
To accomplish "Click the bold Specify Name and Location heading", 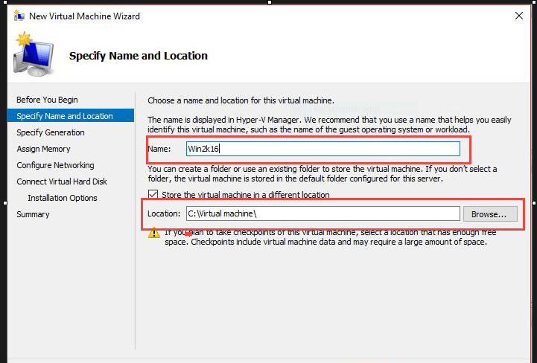I will pyautogui.click(x=138, y=56).
